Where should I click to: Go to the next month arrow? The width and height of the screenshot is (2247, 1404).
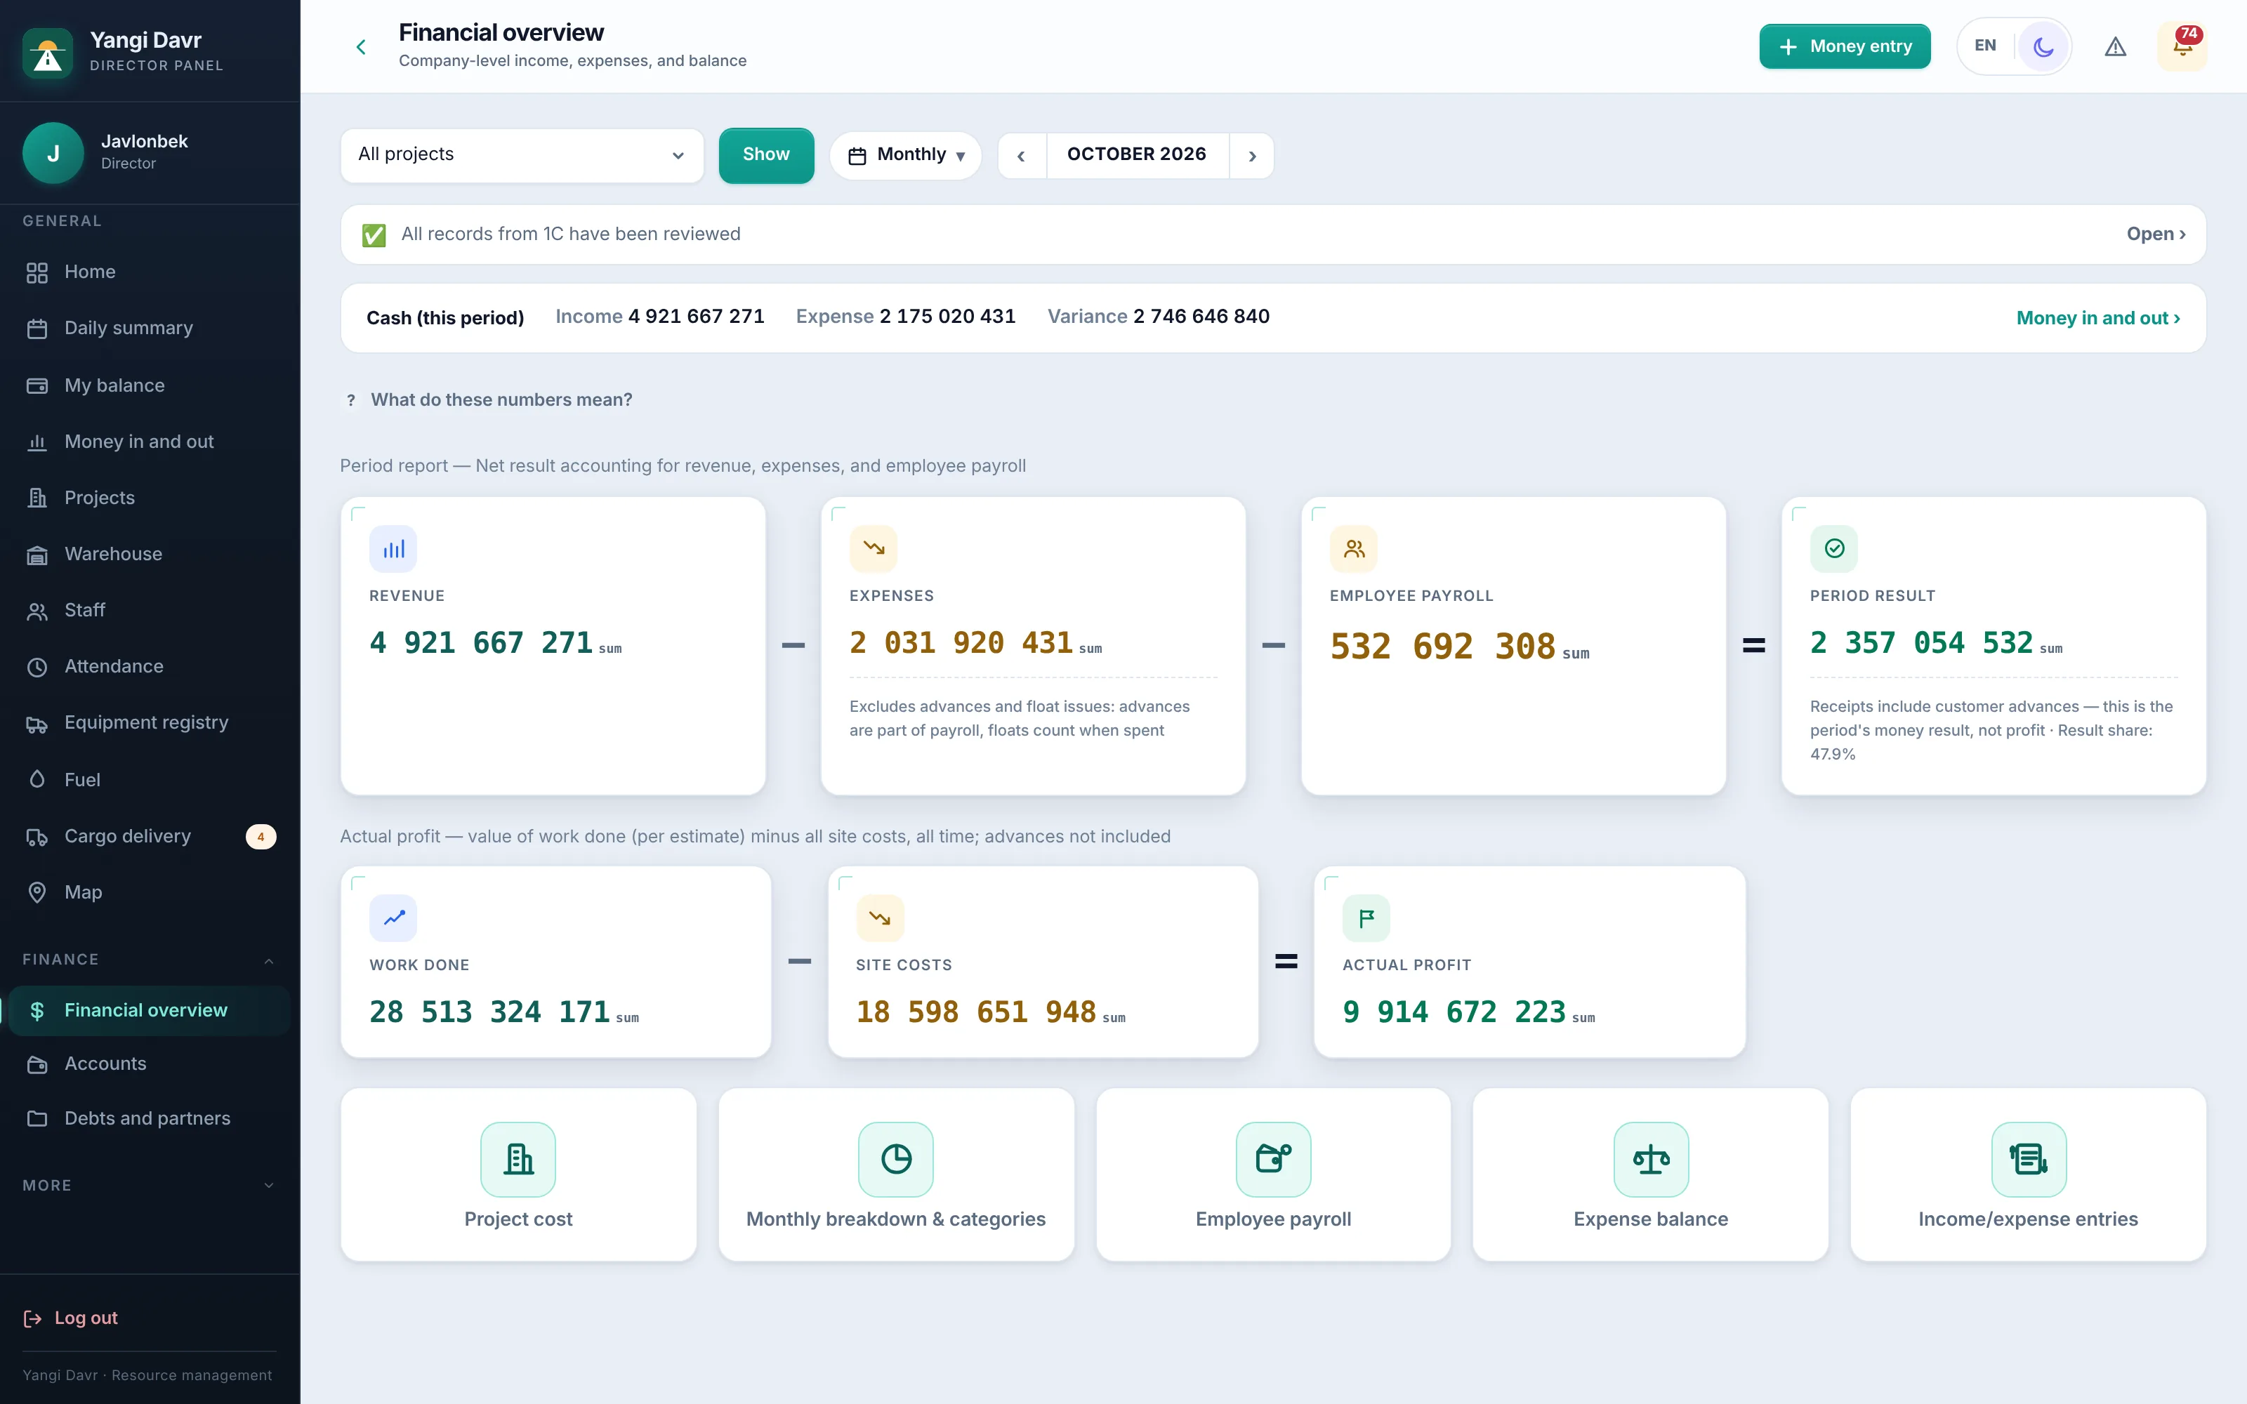click(x=1251, y=156)
